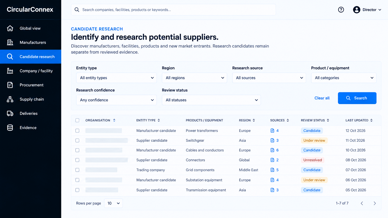The width and height of the screenshot is (388, 218).
Task: Open Manufacturers in sidebar
Action: click(30, 43)
